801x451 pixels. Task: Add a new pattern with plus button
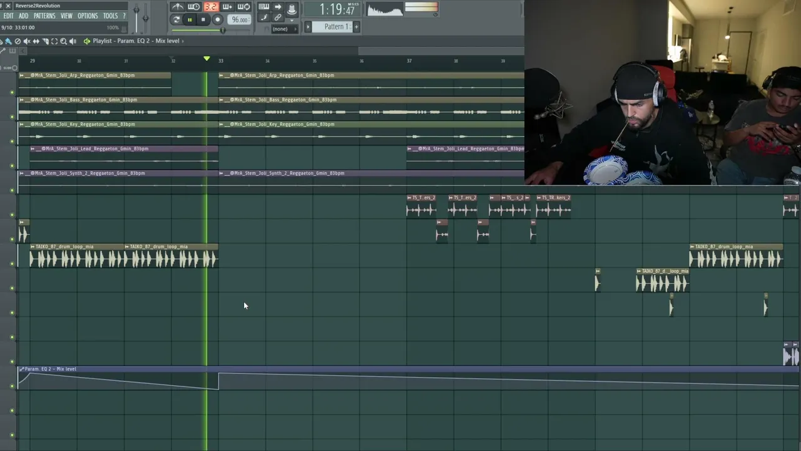[x=356, y=27]
